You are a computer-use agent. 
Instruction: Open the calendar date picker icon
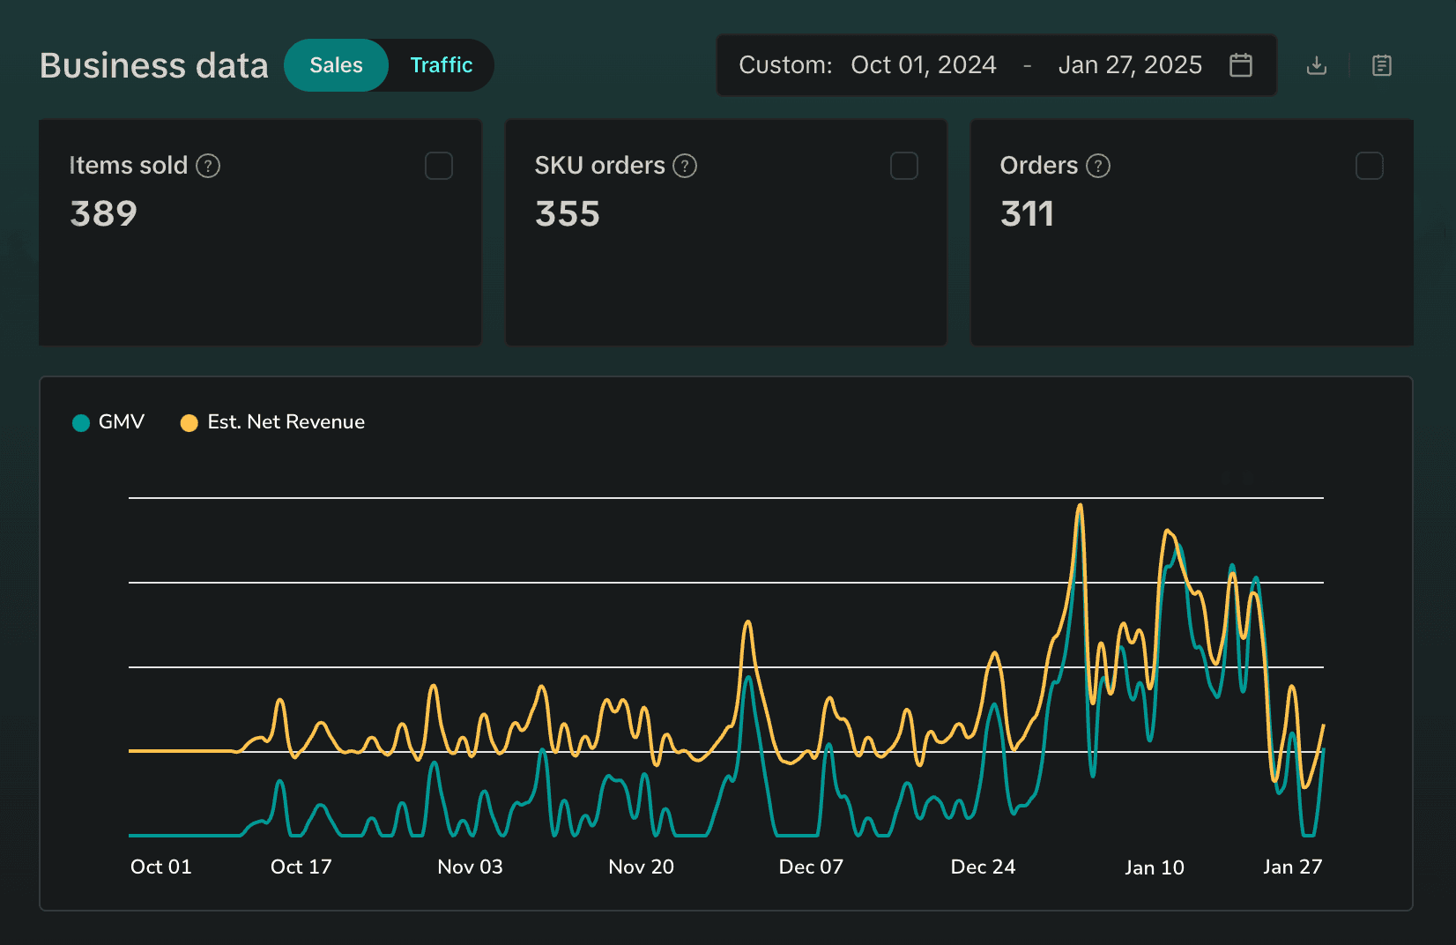tap(1241, 65)
